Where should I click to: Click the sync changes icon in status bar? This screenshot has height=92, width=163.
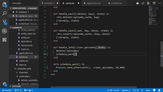pyautogui.click(x=18, y=90)
